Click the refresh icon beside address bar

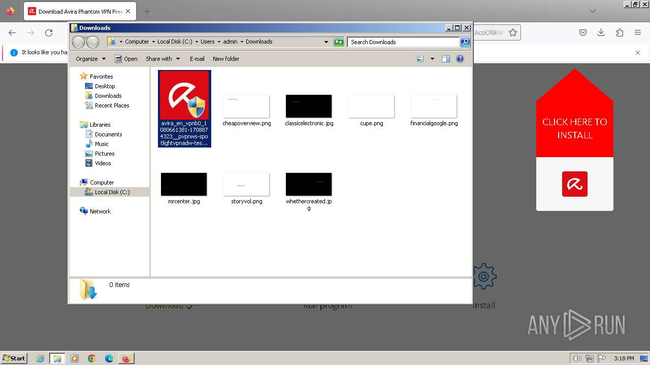tap(339, 42)
